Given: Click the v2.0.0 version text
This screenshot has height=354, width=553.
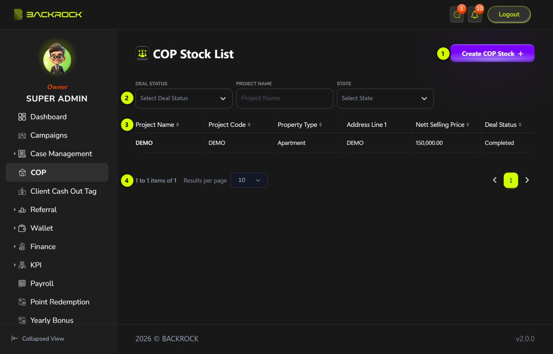Looking at the screenshot, I should point(525,339).
